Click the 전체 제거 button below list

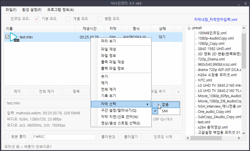pyautogui.click(x=47, y=91)
